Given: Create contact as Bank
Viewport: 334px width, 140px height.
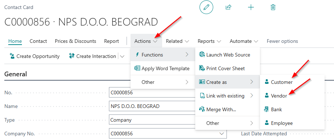Looking at the screenshot, I should coord(292,109).
